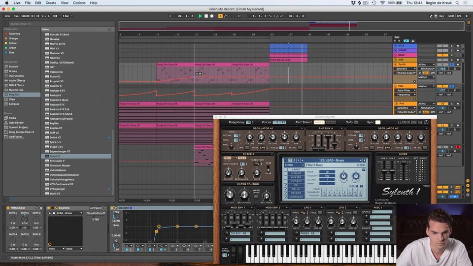Select ValhallaRoom in the plugin list

pos(58,170)
